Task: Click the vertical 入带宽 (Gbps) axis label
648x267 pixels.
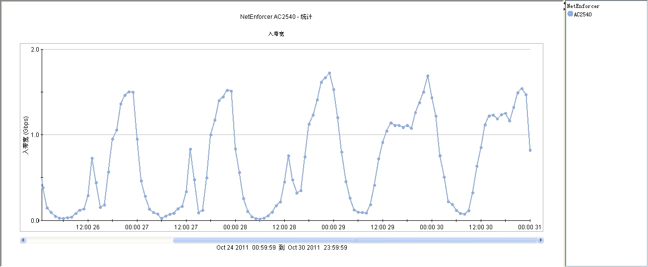Action: click(26, 135)
